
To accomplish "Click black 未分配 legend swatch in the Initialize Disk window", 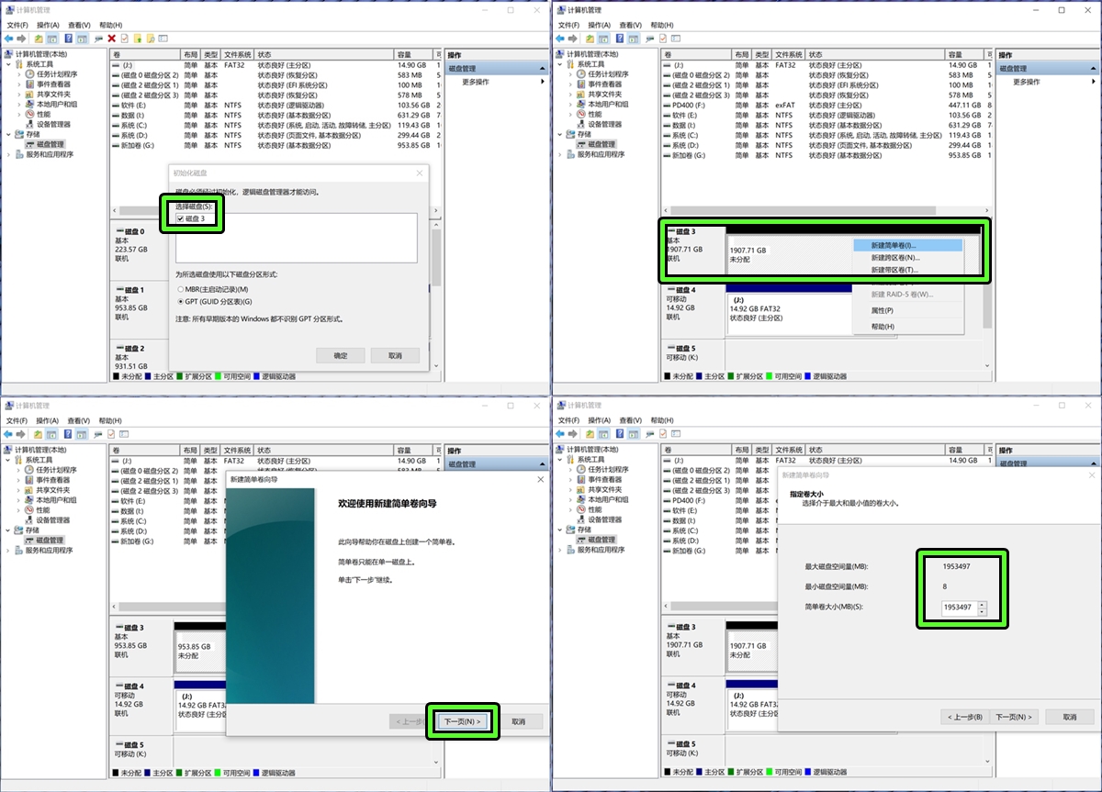I will coord(116,376).
